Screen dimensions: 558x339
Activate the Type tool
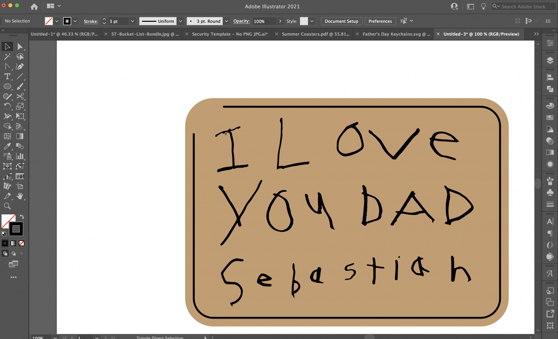(7, 77)
